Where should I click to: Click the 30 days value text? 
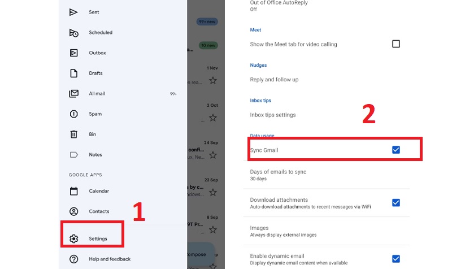[x=258, y=179]
